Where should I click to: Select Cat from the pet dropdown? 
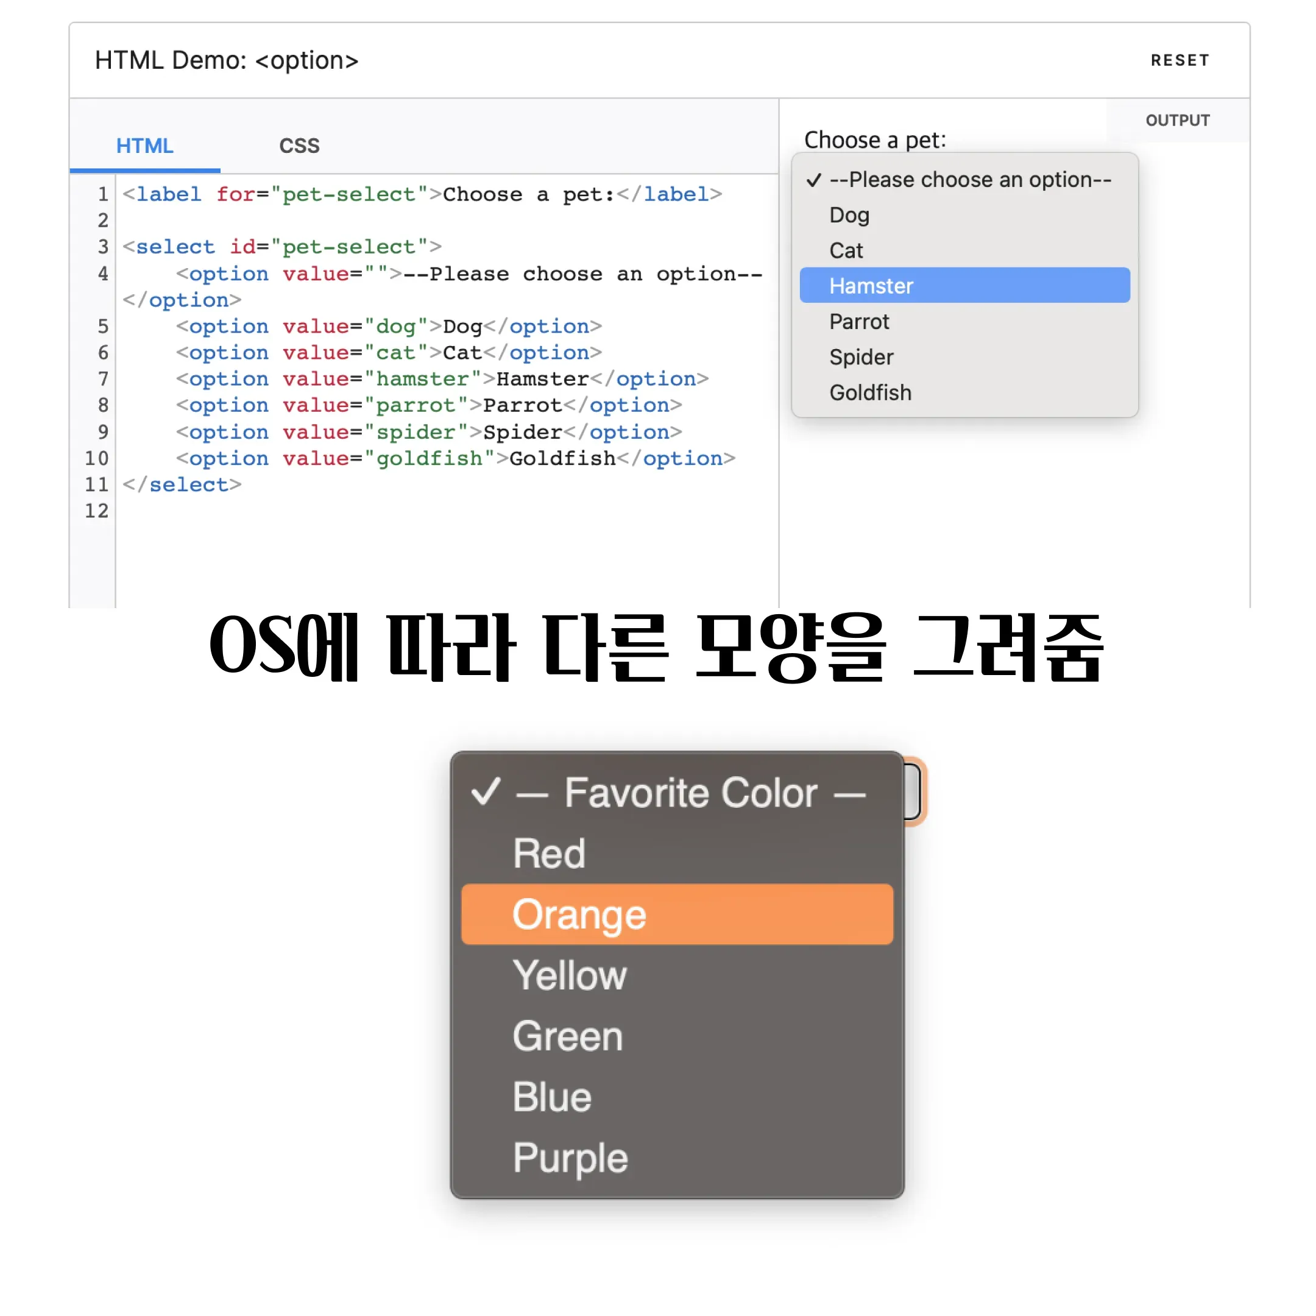tap(846, 250)
